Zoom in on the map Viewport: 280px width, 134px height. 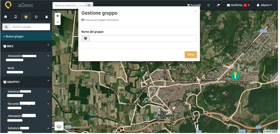tap(58, 16)
